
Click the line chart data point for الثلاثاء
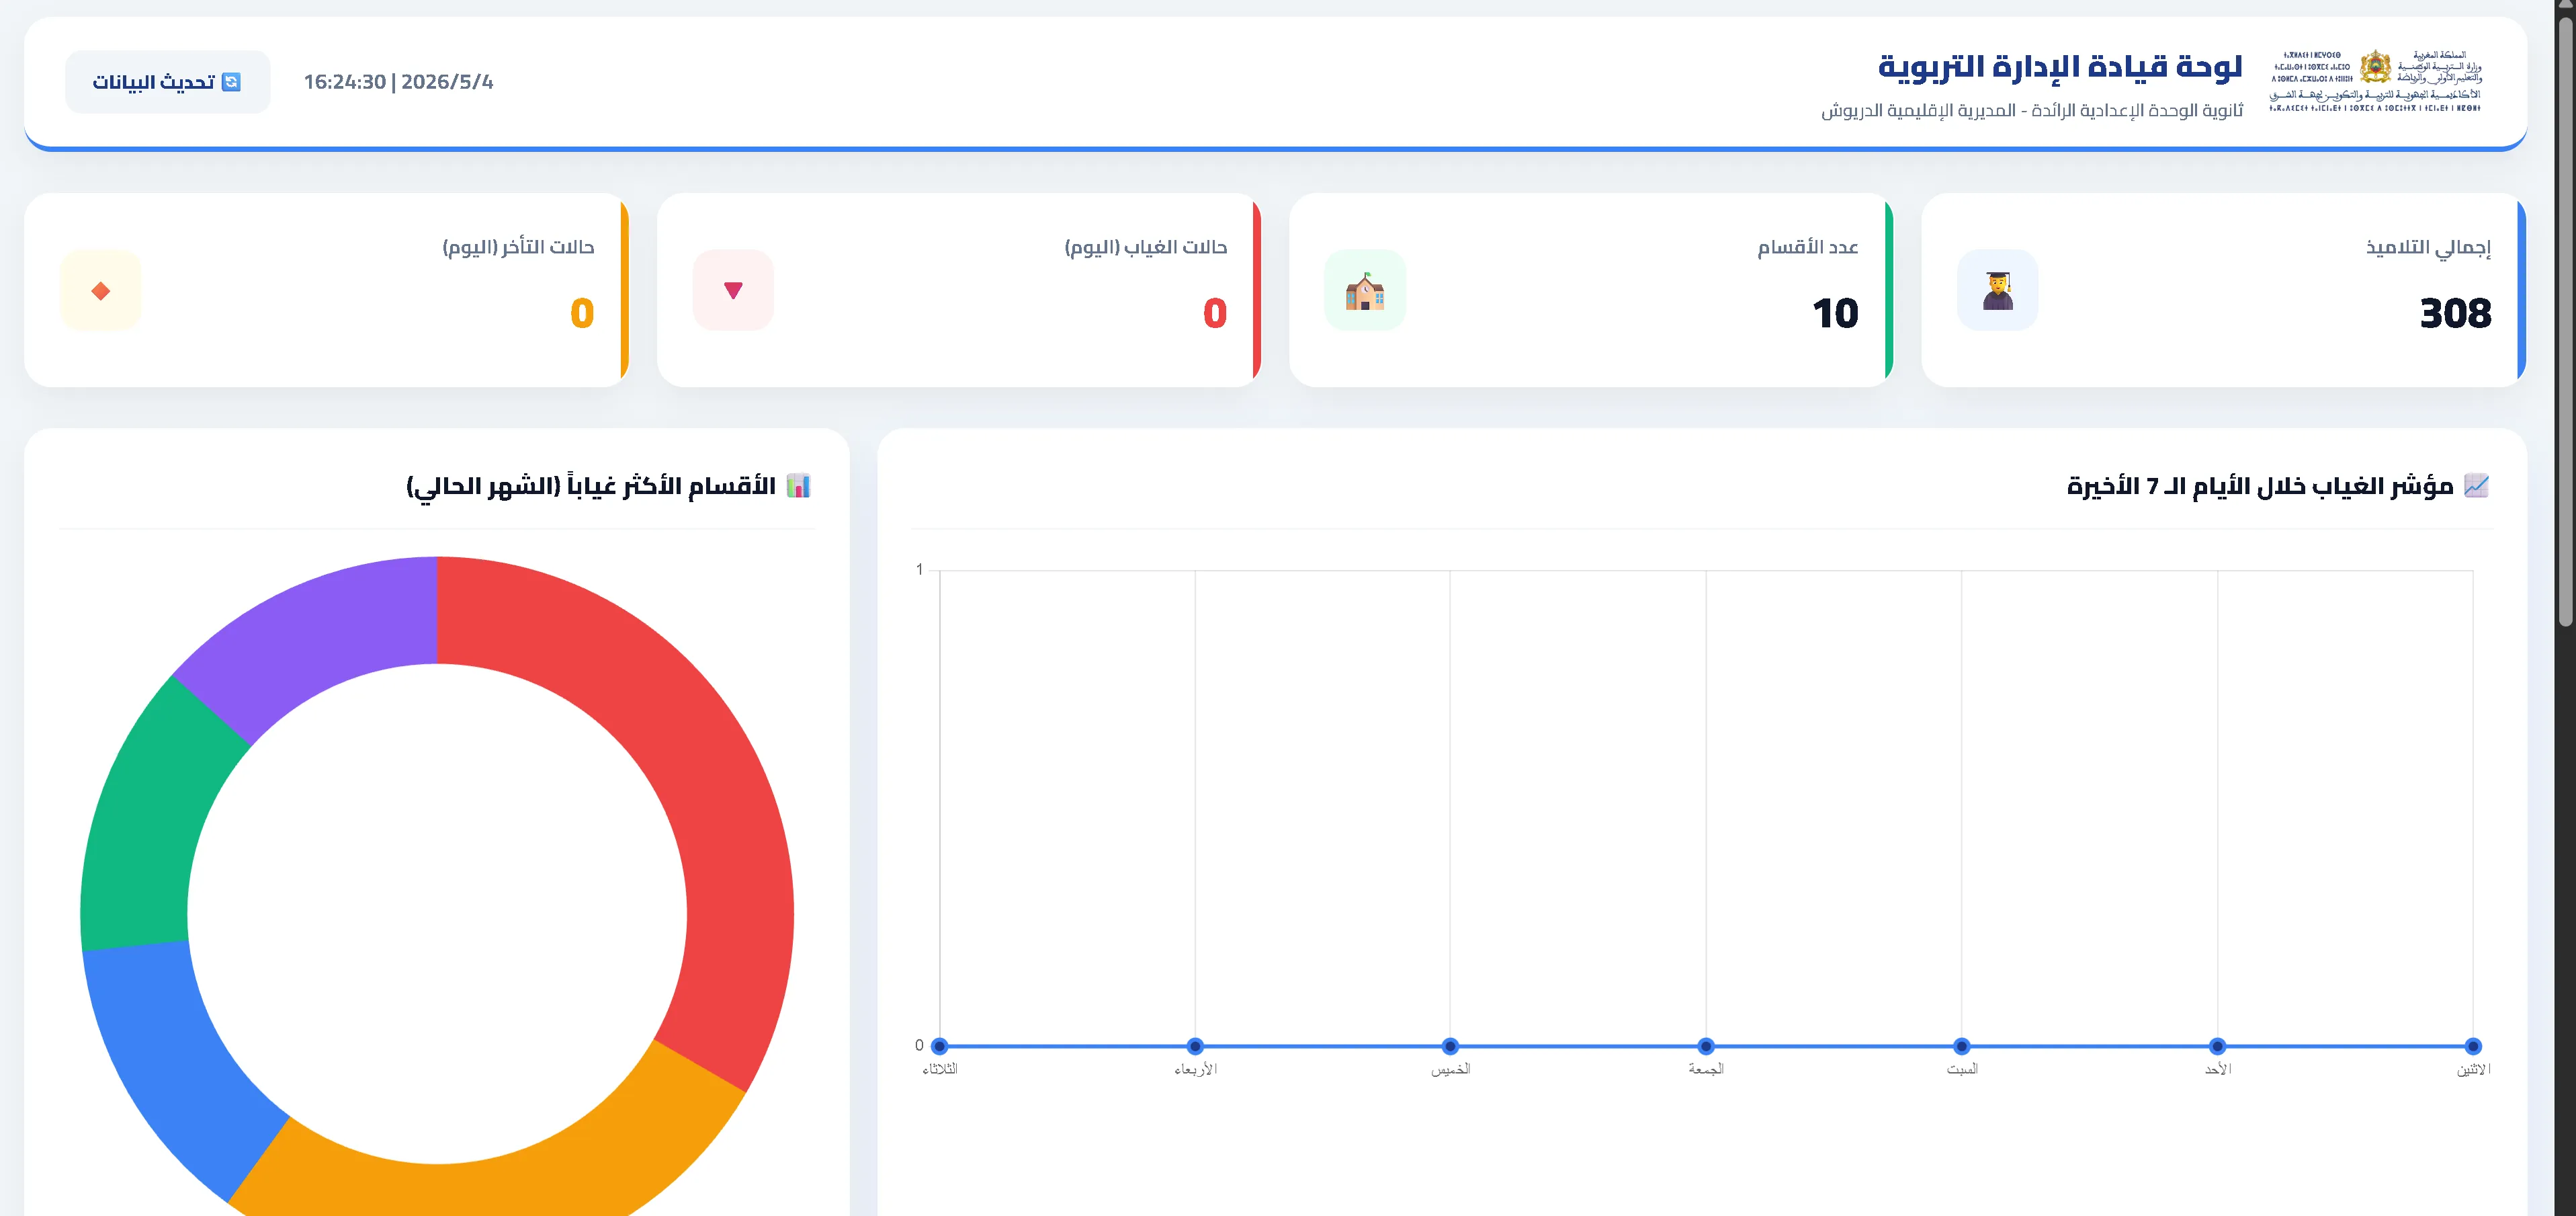click(x=939, y=1046)
